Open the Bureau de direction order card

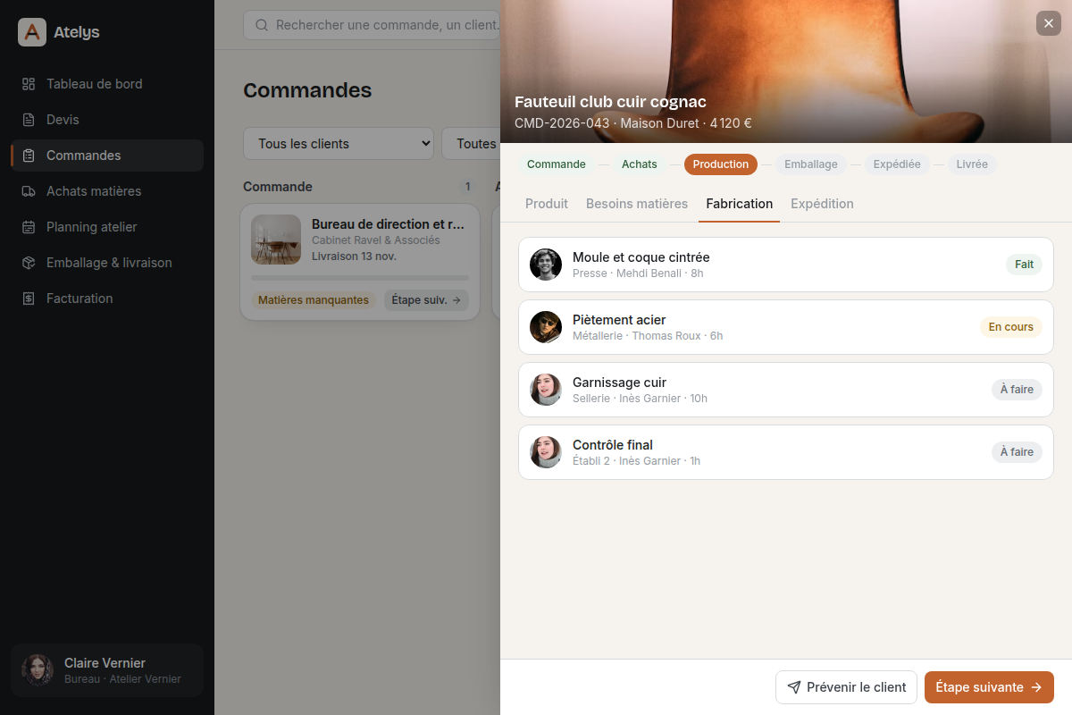360,262
